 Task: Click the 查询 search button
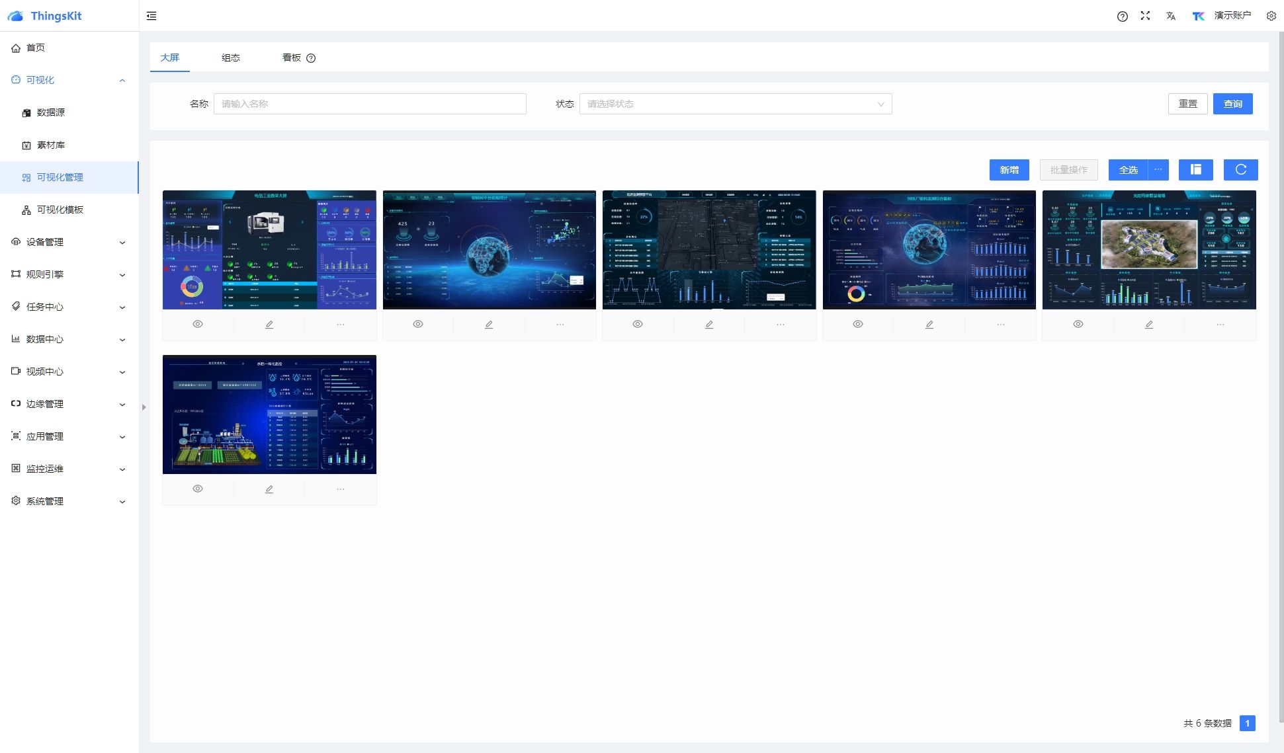point(1232,104)
